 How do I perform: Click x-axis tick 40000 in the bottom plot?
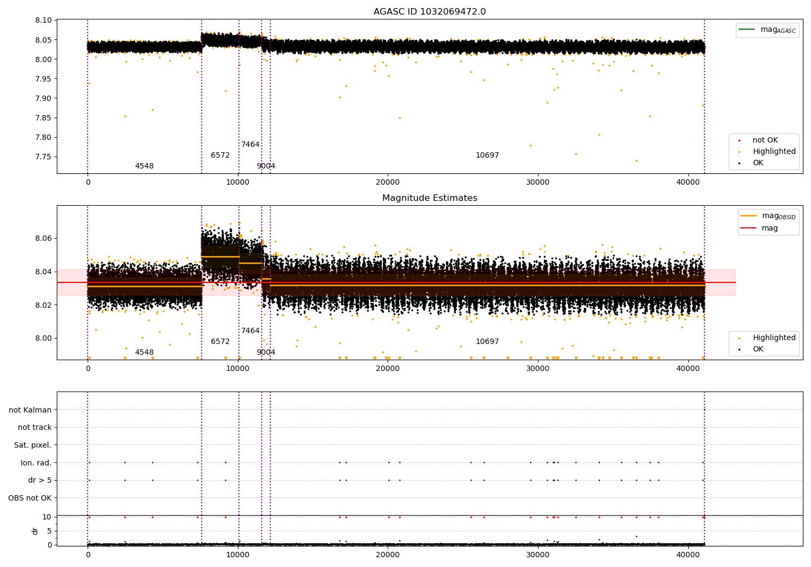pos(688,555)
